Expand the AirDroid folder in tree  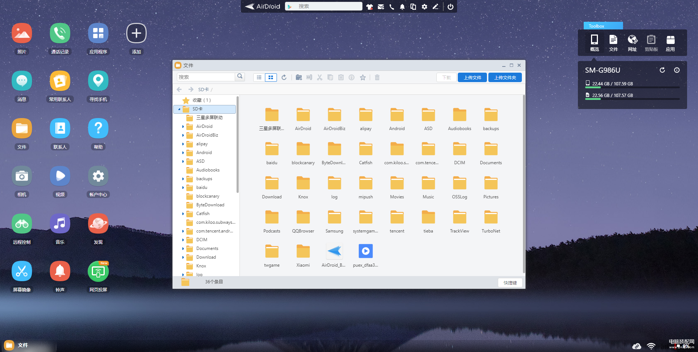click(183, 126)
